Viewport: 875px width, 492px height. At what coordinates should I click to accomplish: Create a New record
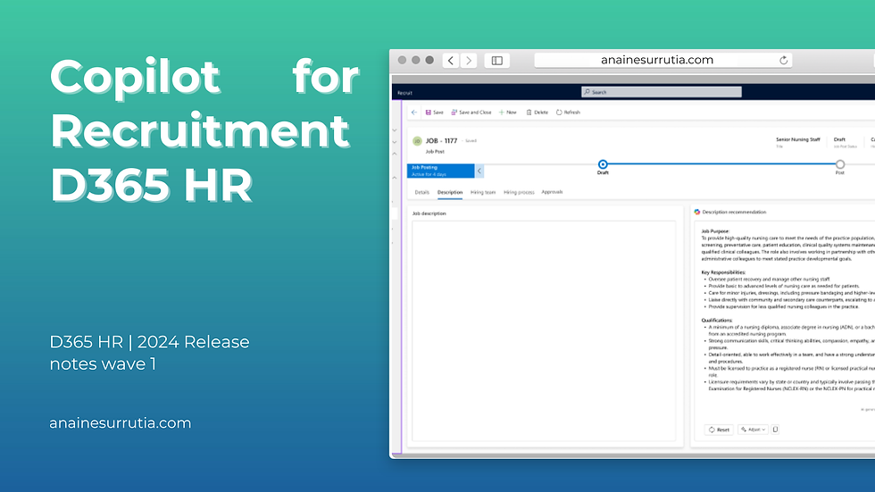pos(508,113)
